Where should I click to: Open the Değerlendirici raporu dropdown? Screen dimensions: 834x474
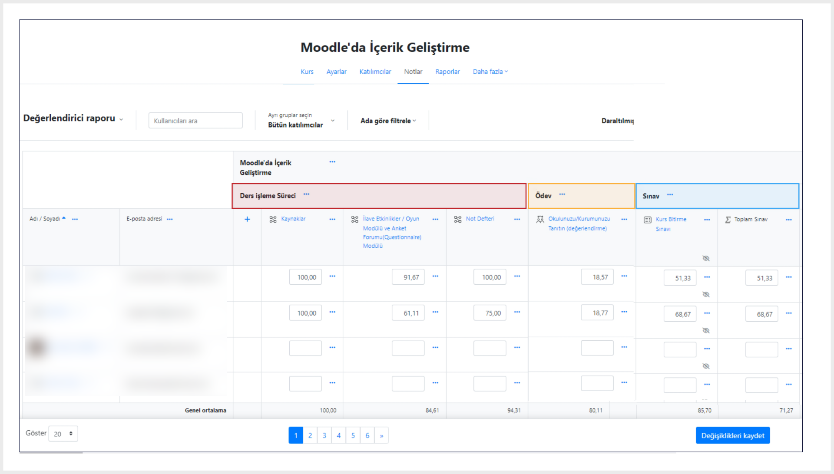73,118
